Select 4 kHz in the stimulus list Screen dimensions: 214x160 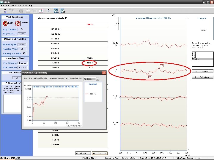click(x=202, y=57)
